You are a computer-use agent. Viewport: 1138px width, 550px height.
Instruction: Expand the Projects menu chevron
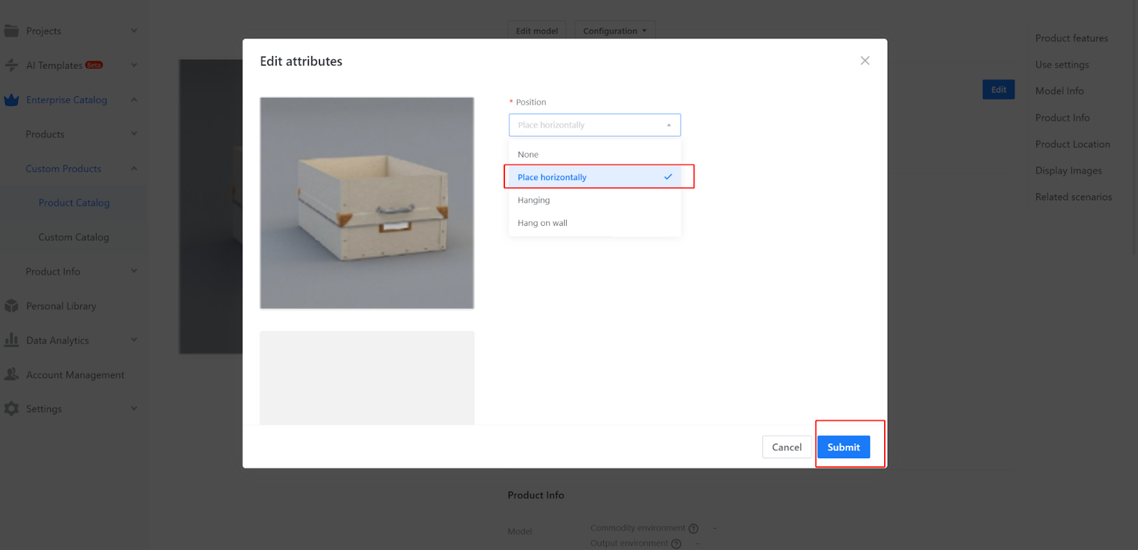134,31
